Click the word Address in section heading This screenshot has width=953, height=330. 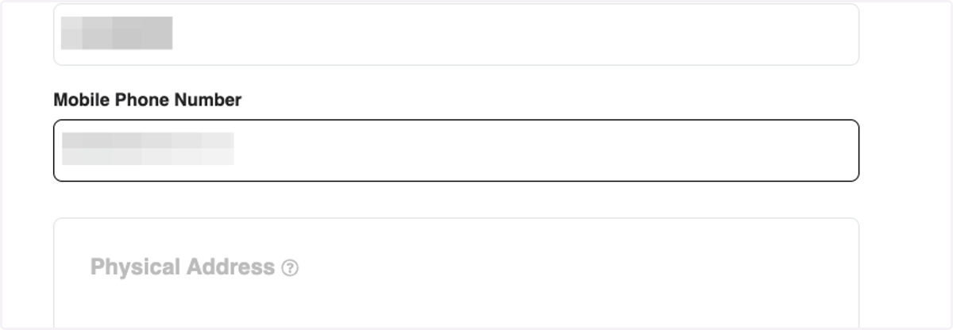point(230,267)
